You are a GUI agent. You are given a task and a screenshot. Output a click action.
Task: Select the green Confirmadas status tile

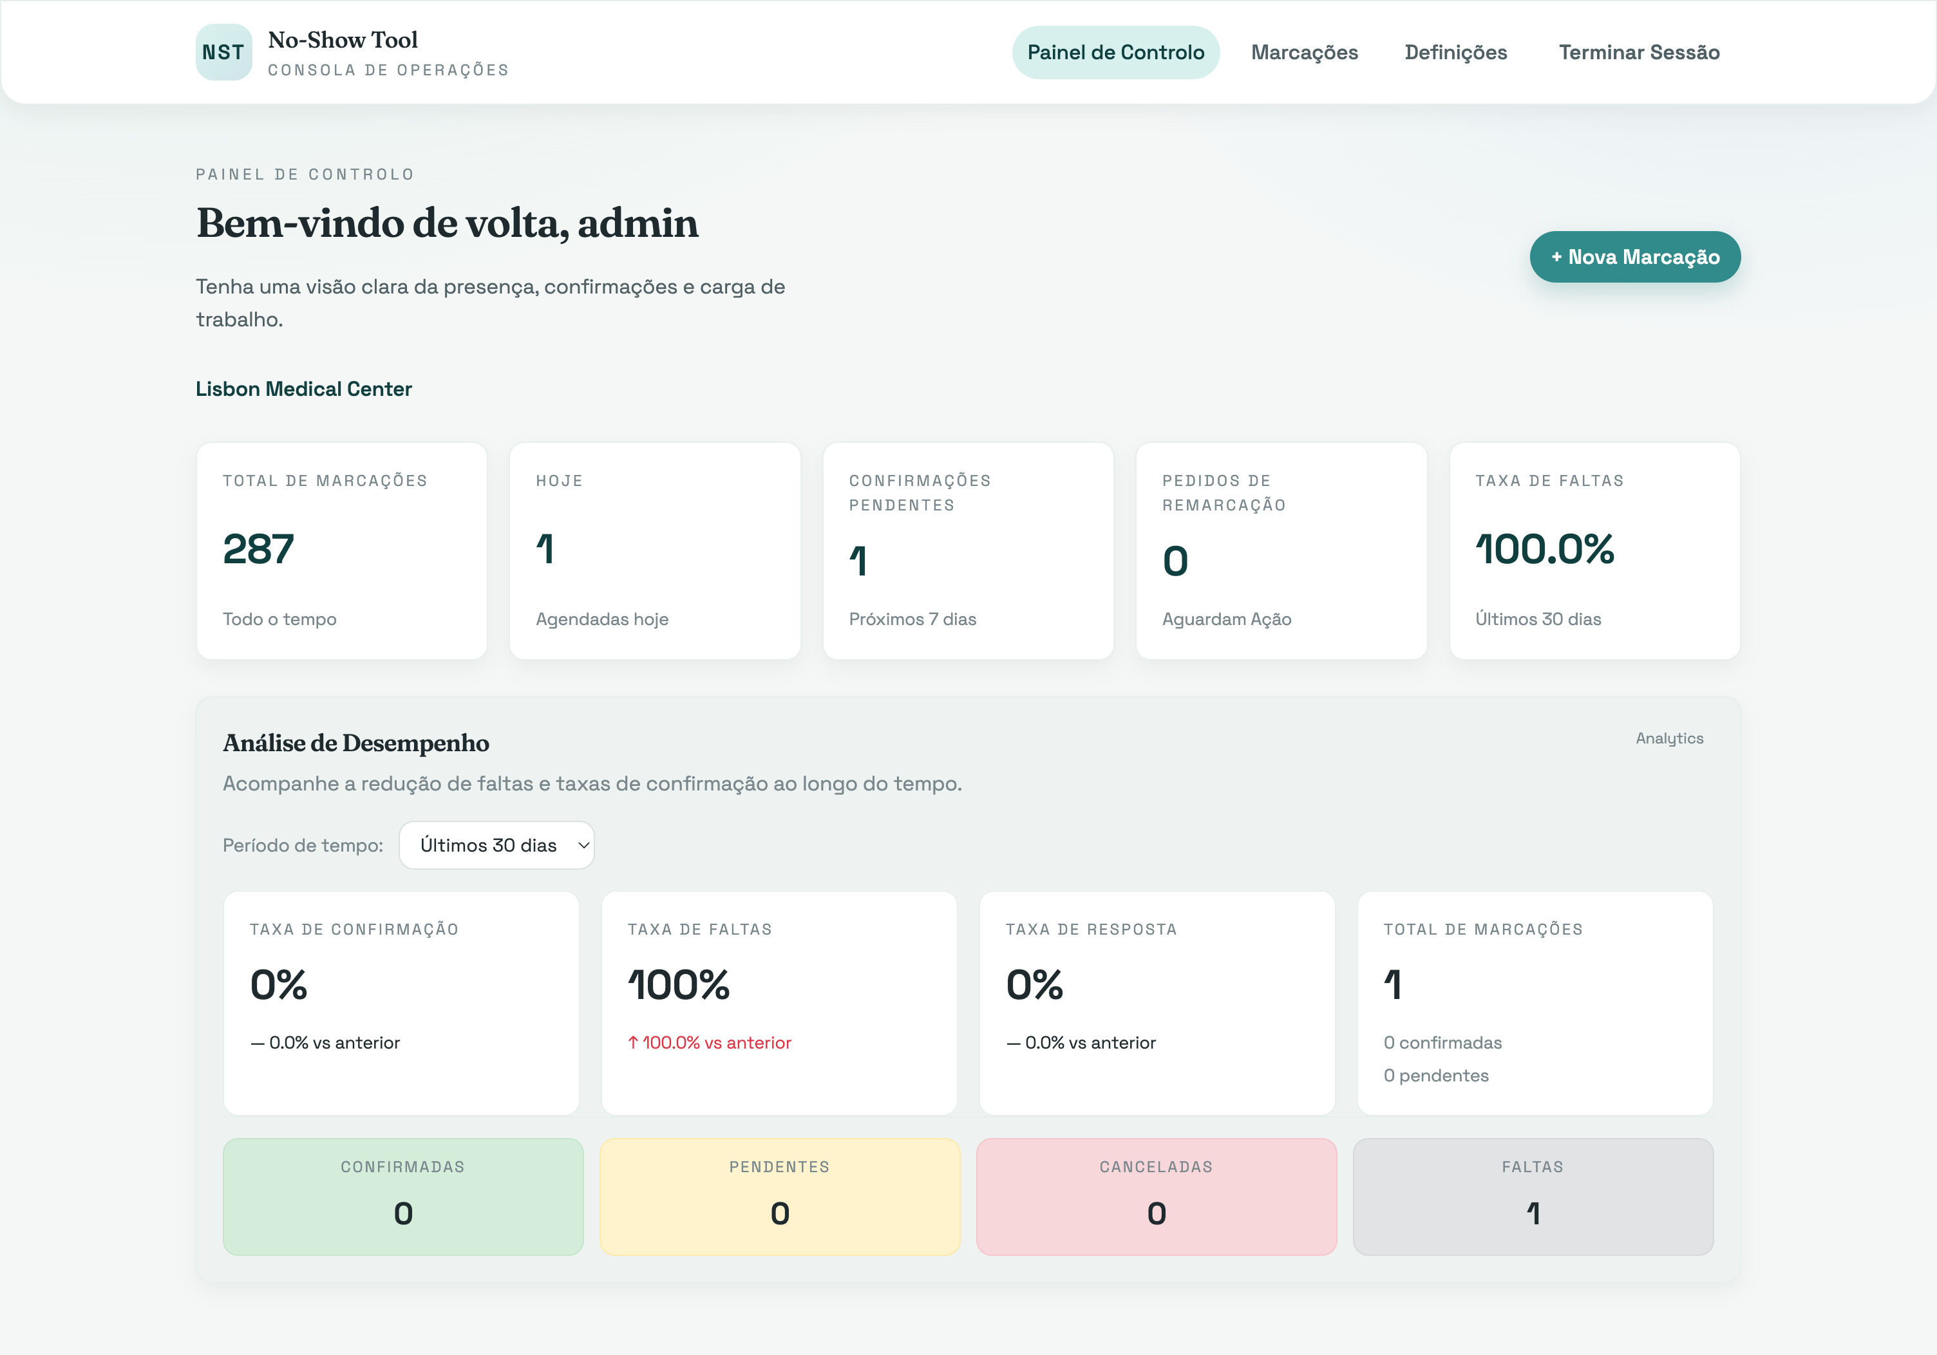tap(403, 1197)
